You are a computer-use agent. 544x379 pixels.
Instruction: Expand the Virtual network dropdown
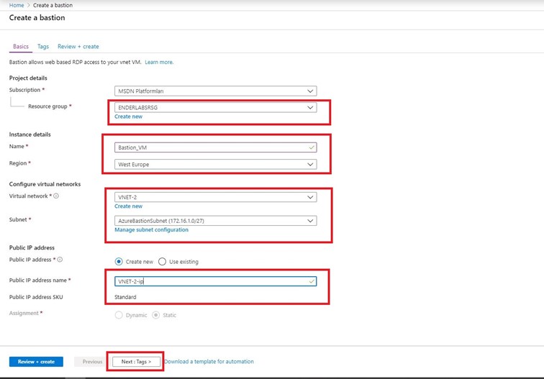(215, 197)
